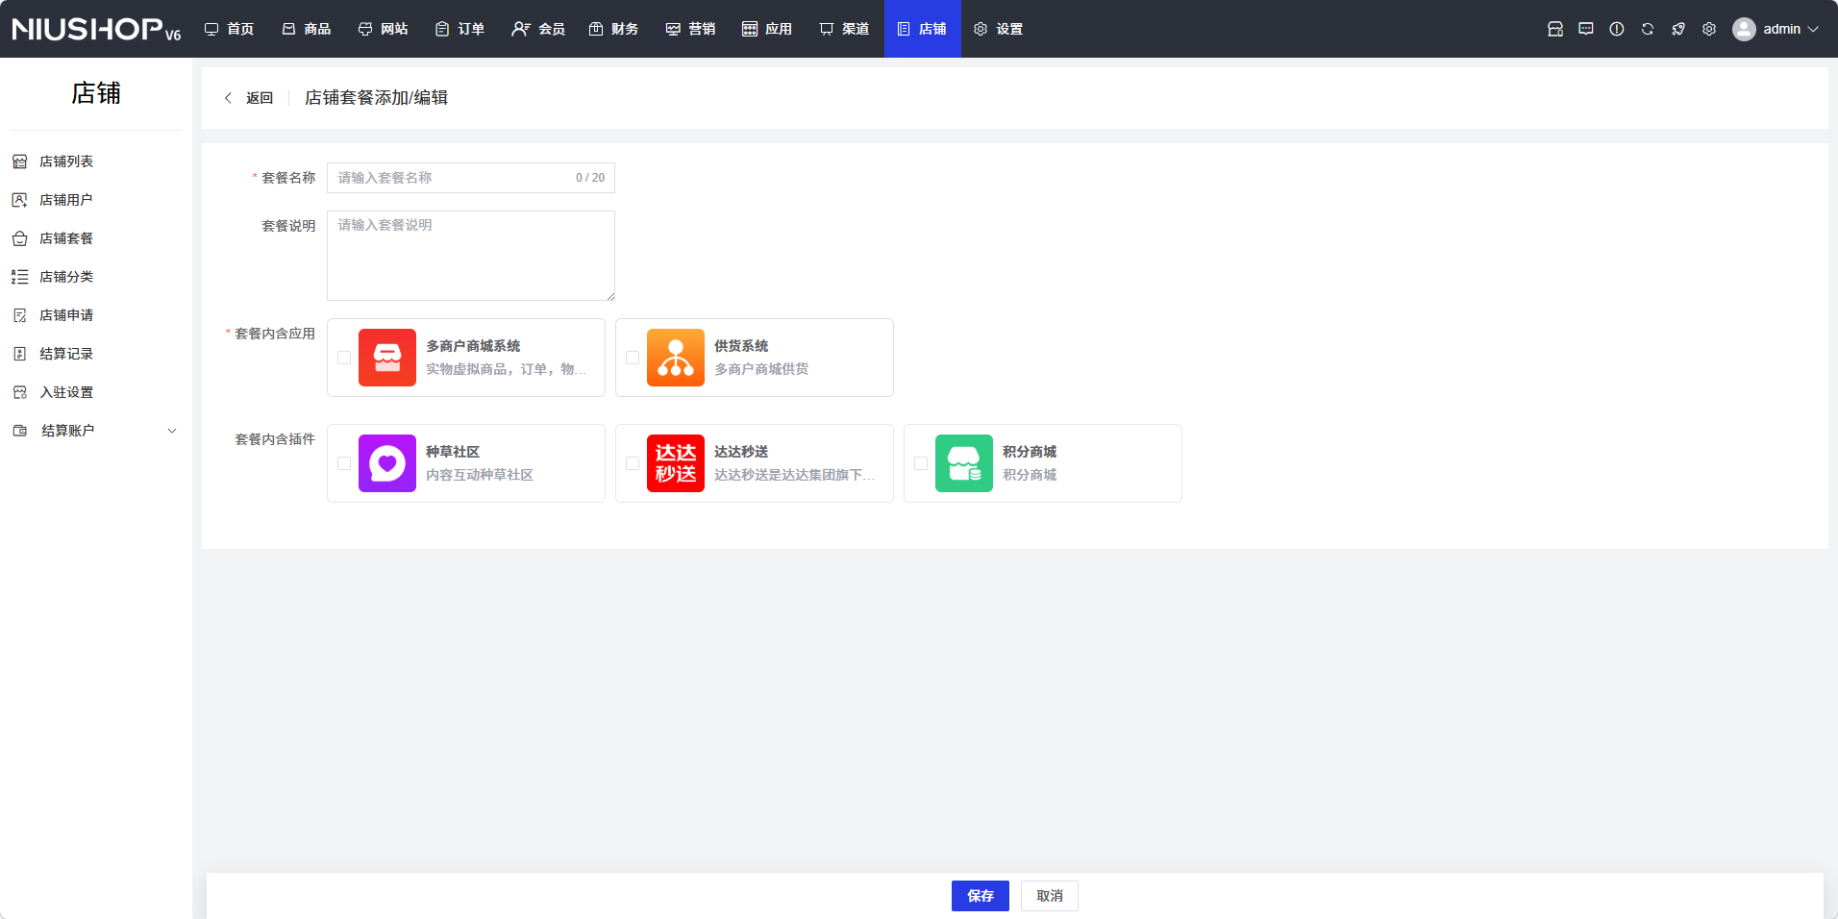Click the 多商户商城系统 red shop icon
Image resolution: width=1838 pixels, height=919 pixels.
[386, 358]
